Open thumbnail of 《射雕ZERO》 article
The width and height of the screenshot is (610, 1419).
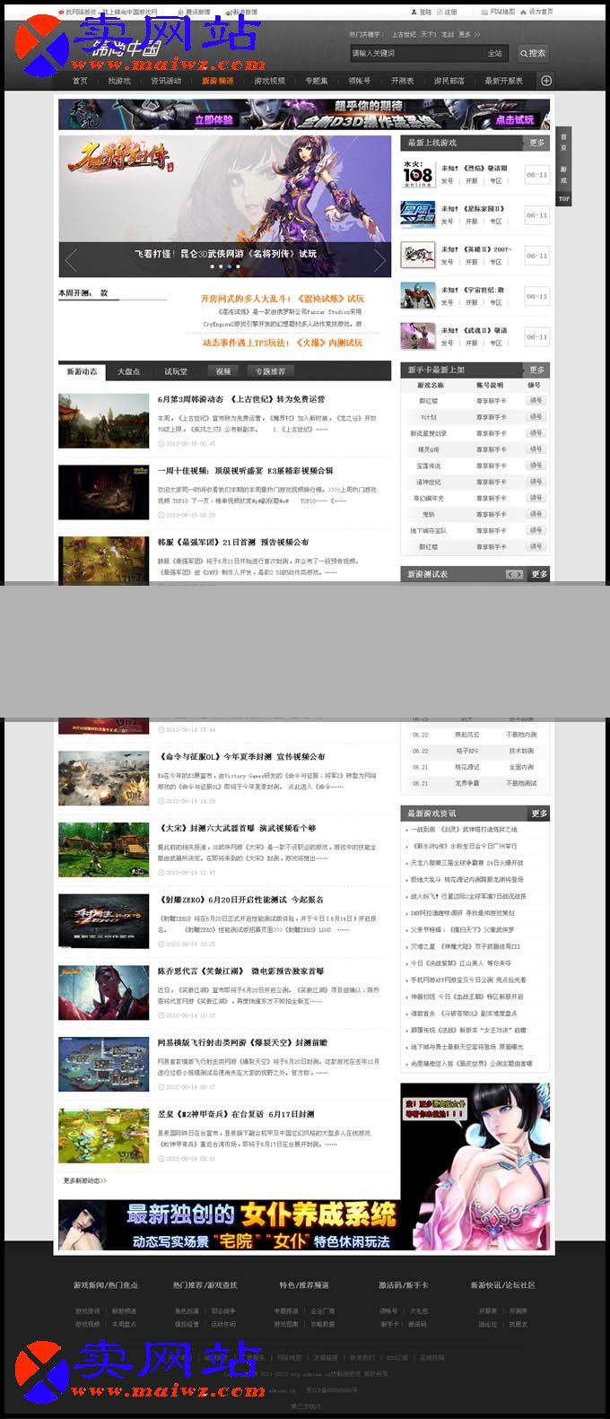pyautogui.click(x=104, y=921)
